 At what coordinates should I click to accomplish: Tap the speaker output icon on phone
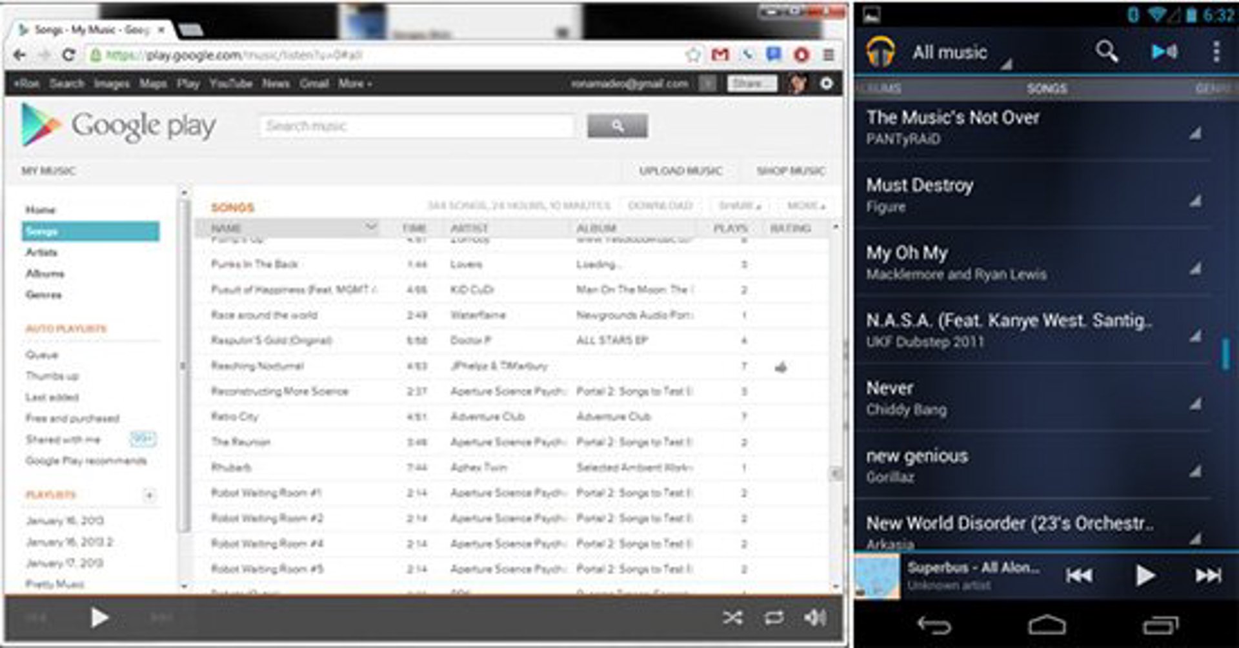(1165, 51)
